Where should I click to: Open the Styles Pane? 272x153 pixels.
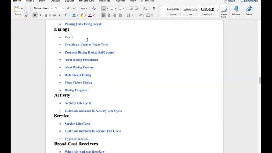(x=224, y=11)
